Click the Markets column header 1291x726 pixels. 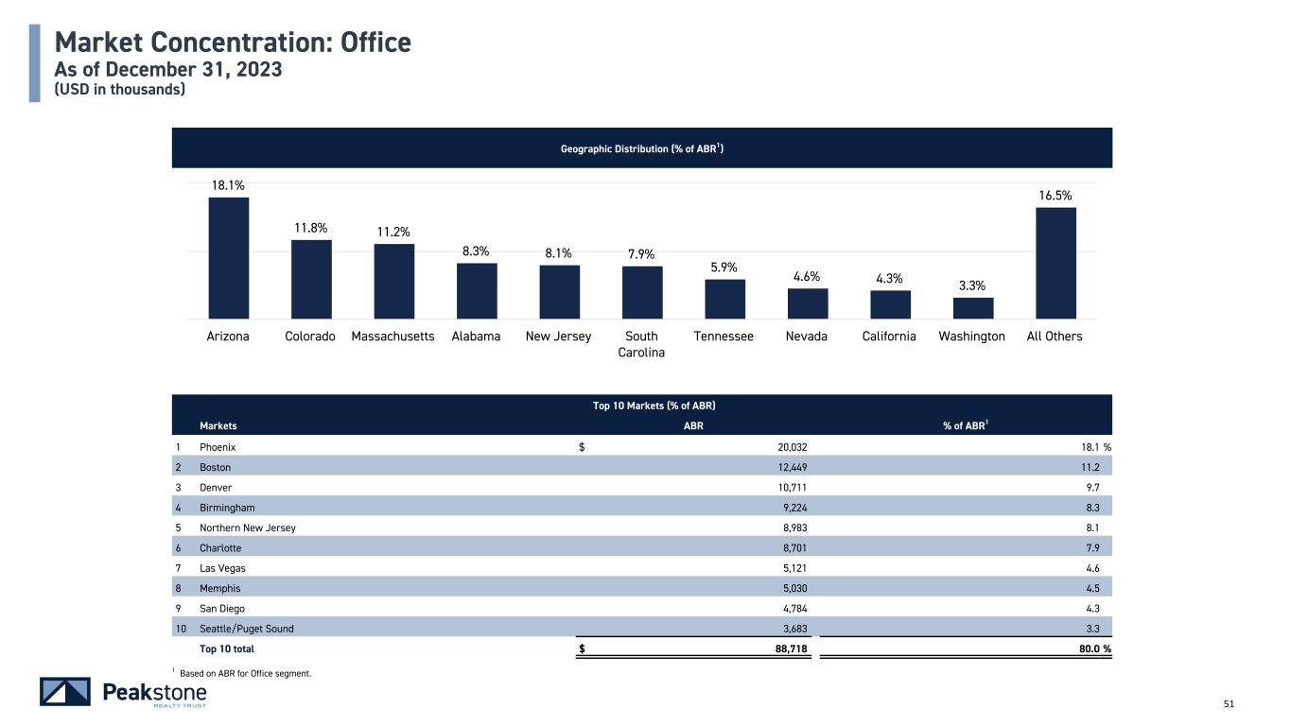(x=218, y=426)
